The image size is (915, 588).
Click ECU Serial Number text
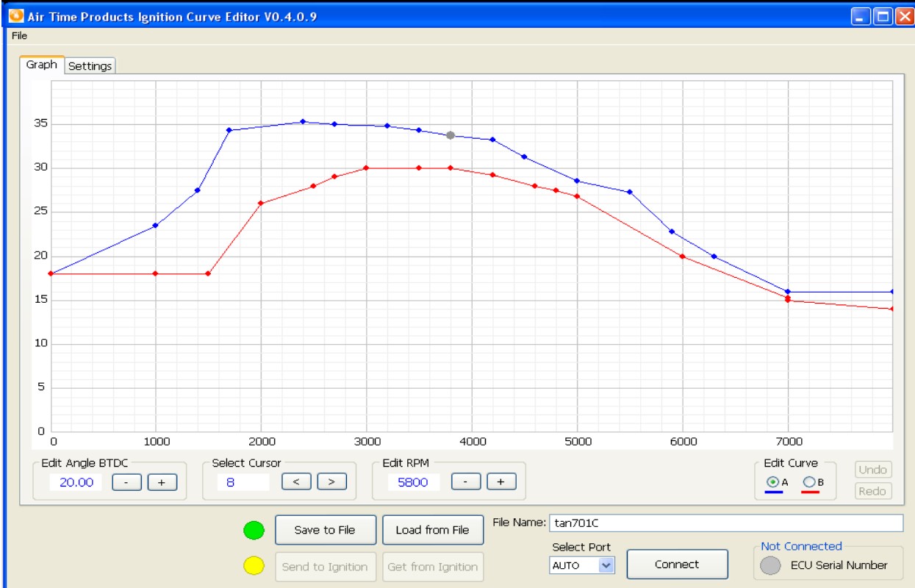click(839, 565)
